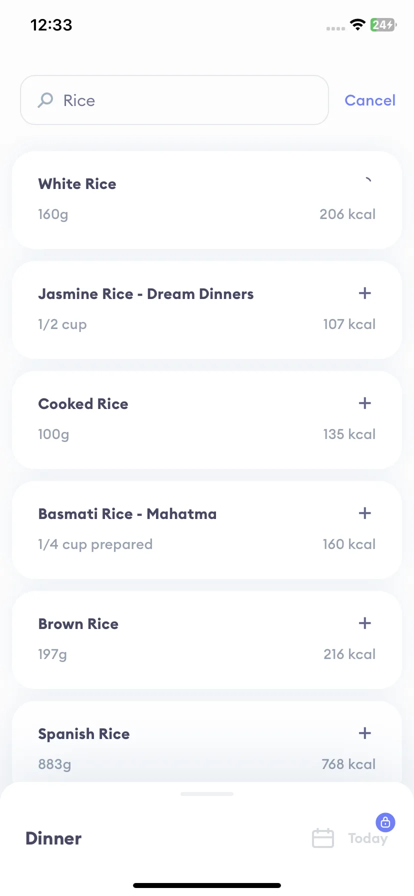Add Brown Rice with the plus icon

click(365, 623)
